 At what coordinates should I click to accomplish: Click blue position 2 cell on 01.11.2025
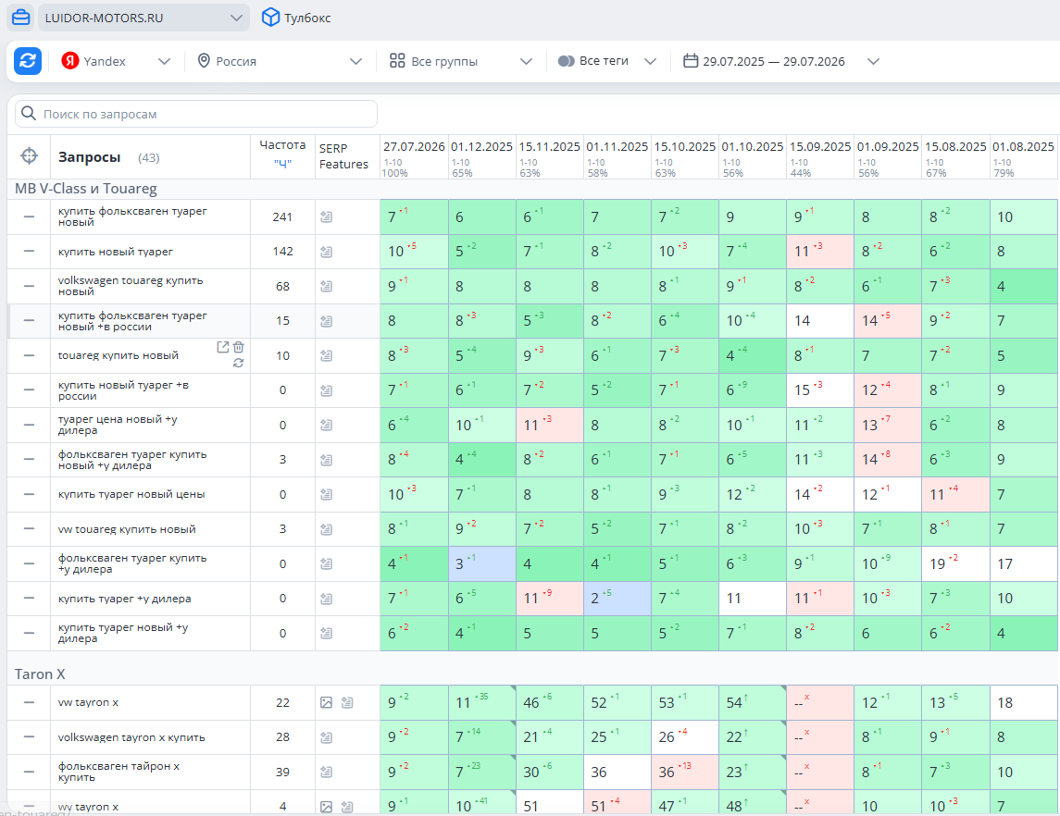[617, 599]
